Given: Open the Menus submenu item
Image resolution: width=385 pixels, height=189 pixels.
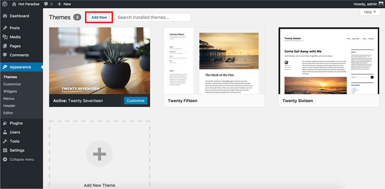Looking at the screenshot, I should click(9, 98).
